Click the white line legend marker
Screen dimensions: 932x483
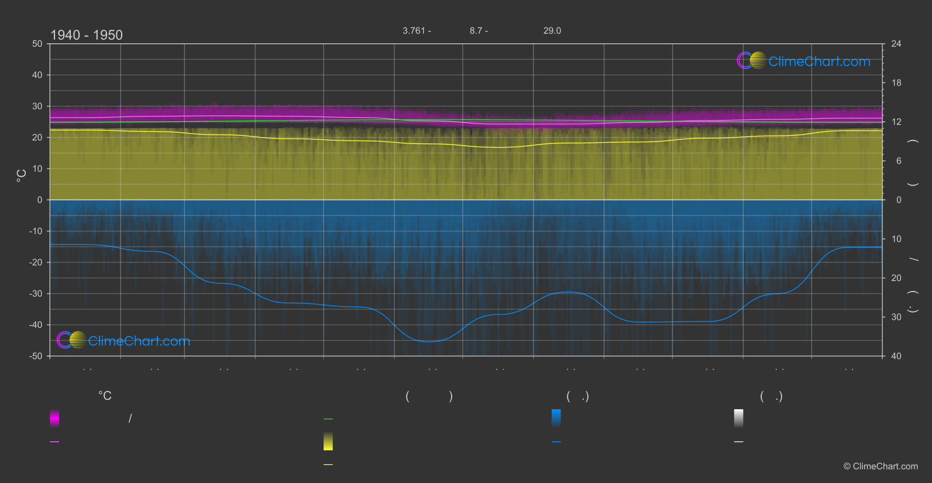(738, 442)
